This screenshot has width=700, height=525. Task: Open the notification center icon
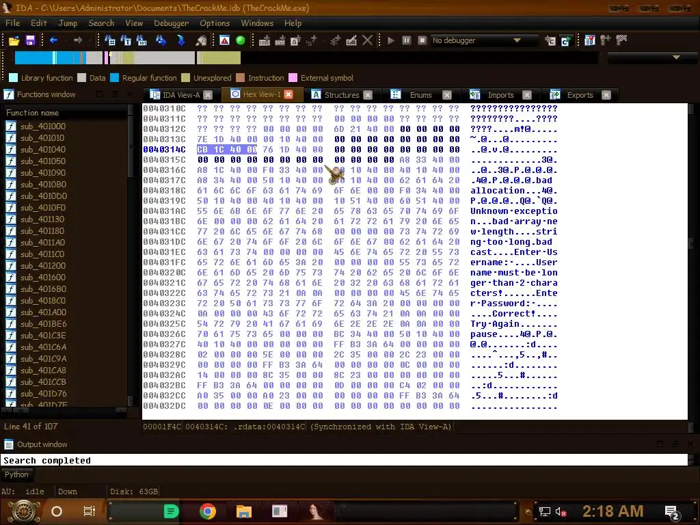tap(671, 512)
